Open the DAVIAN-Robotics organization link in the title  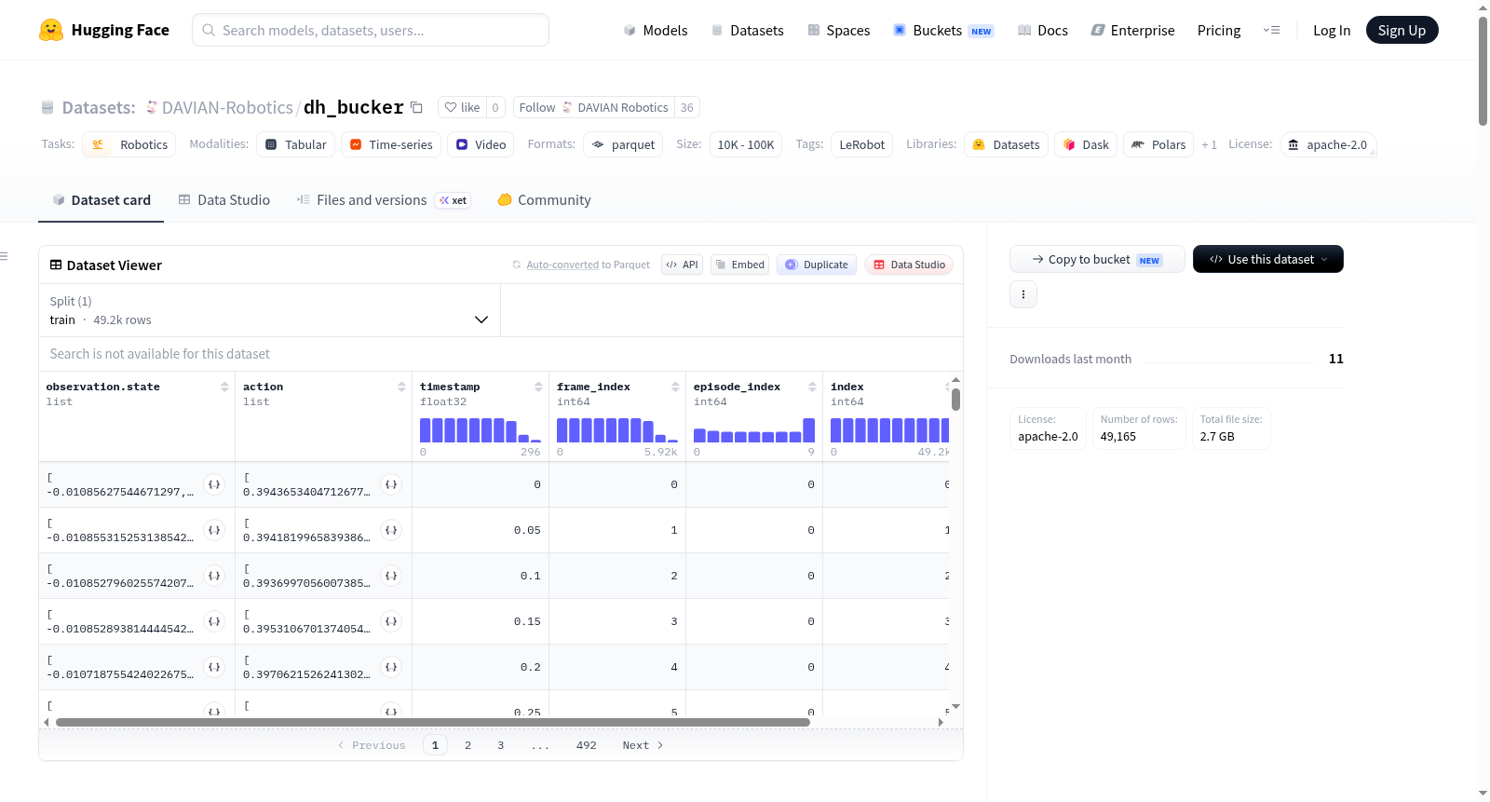click(x=227, y=107)
